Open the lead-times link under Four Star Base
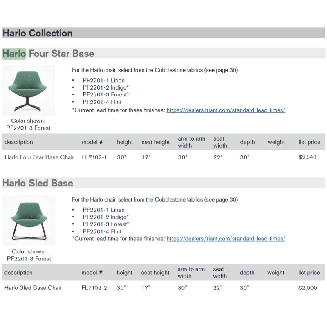The width and height of the screenshot is (327, 327). [226, 110]
